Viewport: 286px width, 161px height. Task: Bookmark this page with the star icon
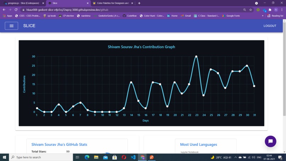(x=251, y=10)
